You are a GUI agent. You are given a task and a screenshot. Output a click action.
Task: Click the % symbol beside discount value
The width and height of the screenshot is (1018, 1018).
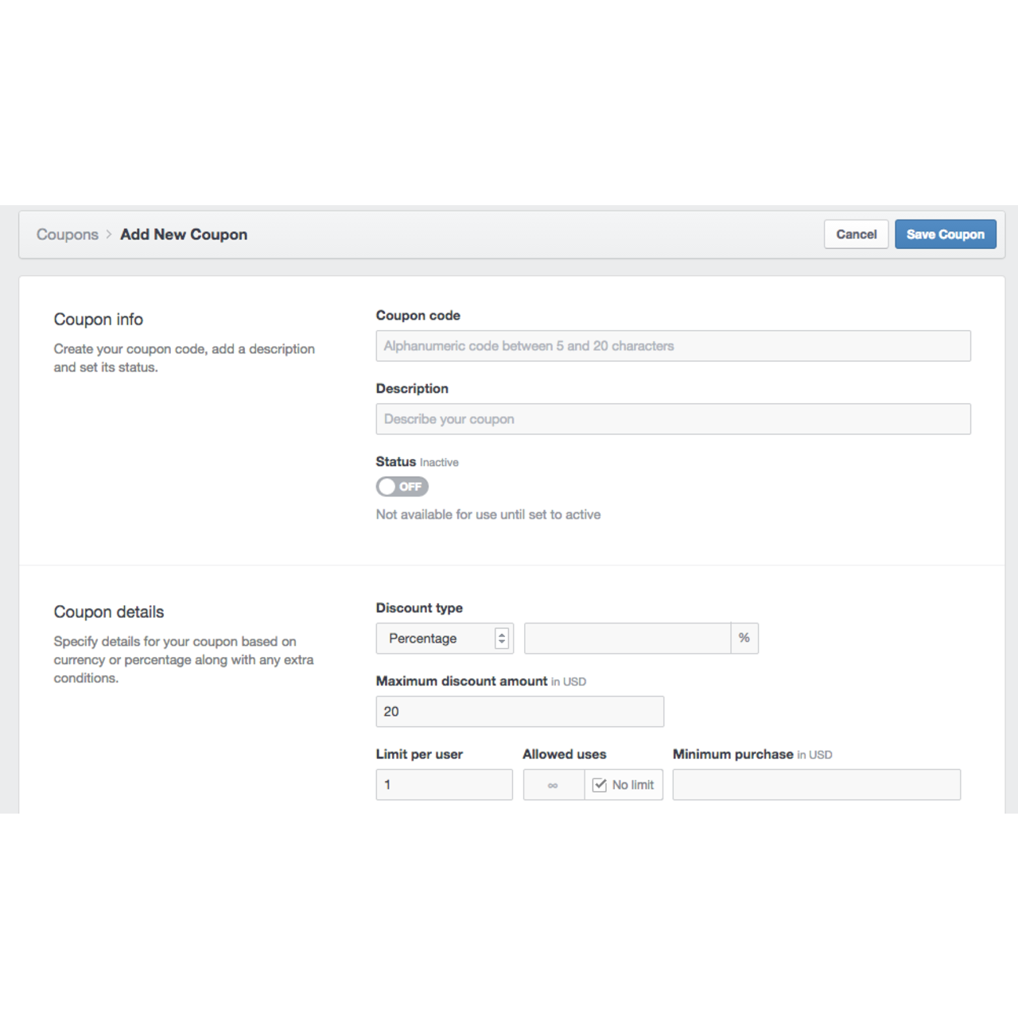pyautogui.click(x=744, y=639)
